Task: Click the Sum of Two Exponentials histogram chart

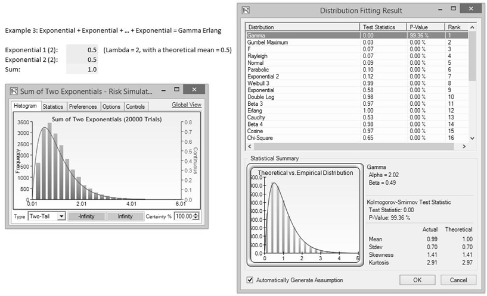Action: pos(107,160)
